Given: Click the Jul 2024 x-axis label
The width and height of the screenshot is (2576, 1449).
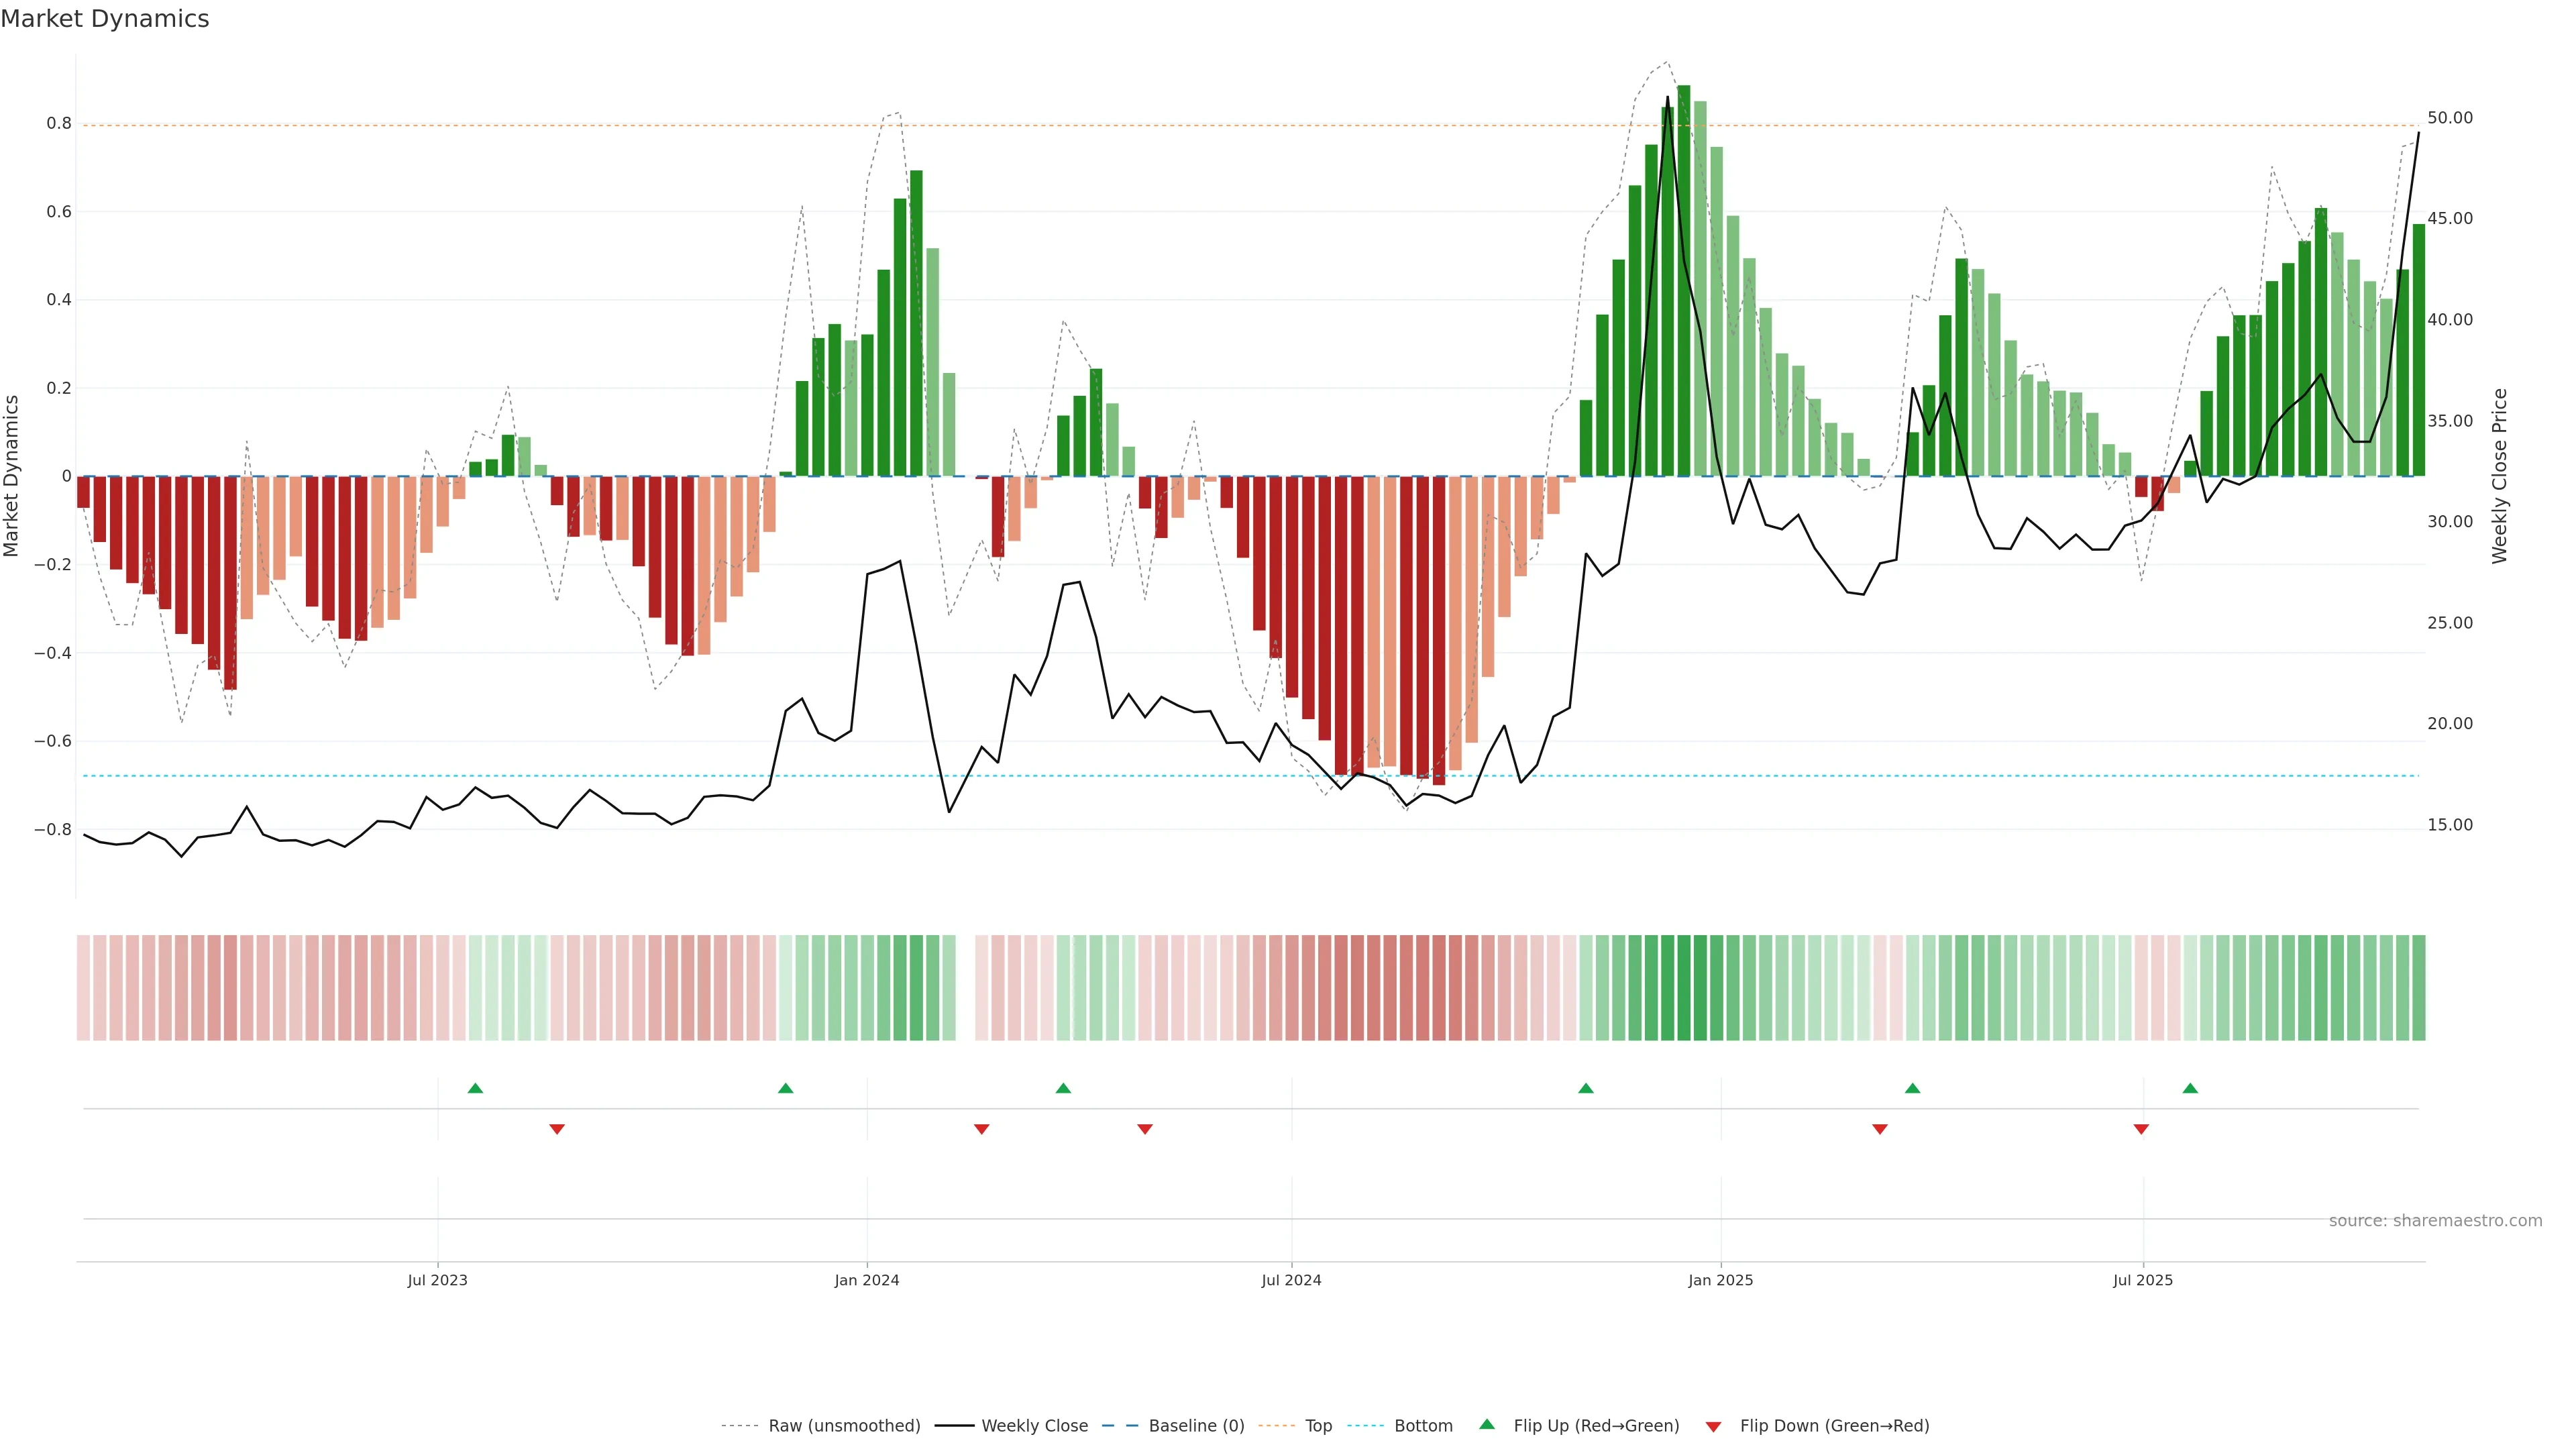Looking at the screenshot, I should coord(1291,1280).
